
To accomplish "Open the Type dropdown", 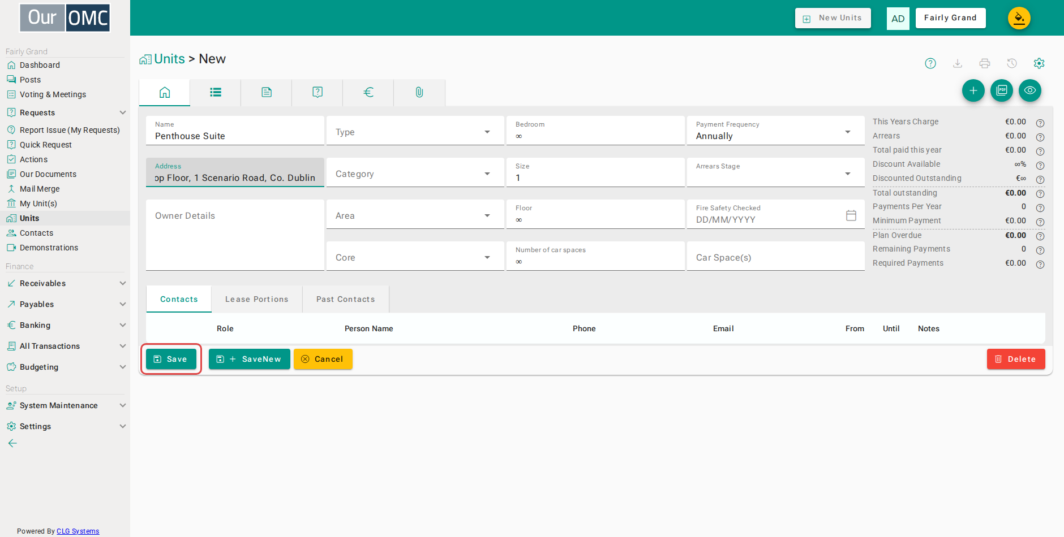I will point(415,131).
